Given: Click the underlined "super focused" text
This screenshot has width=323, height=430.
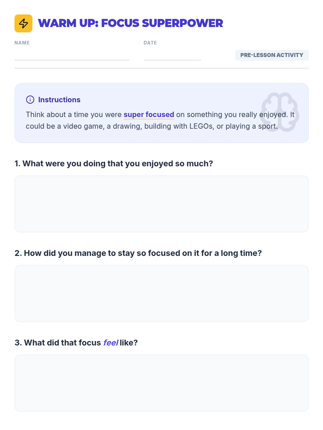Looking at the screenshot, I should [x=149, y=115].
